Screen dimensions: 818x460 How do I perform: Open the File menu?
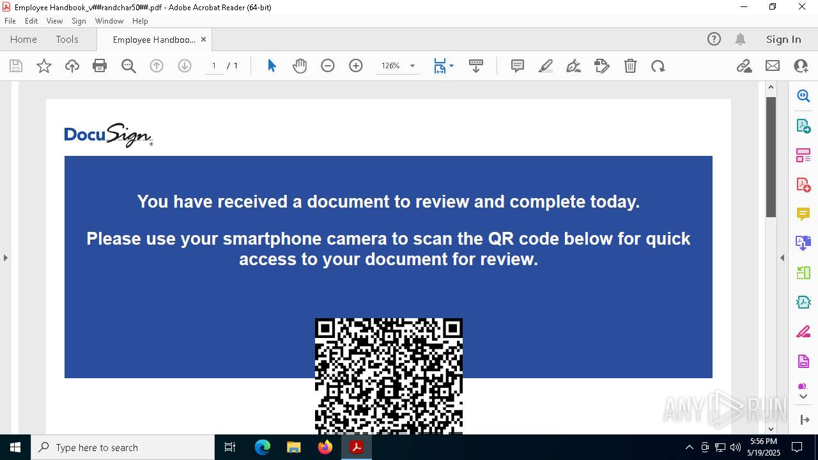(10, 20)
